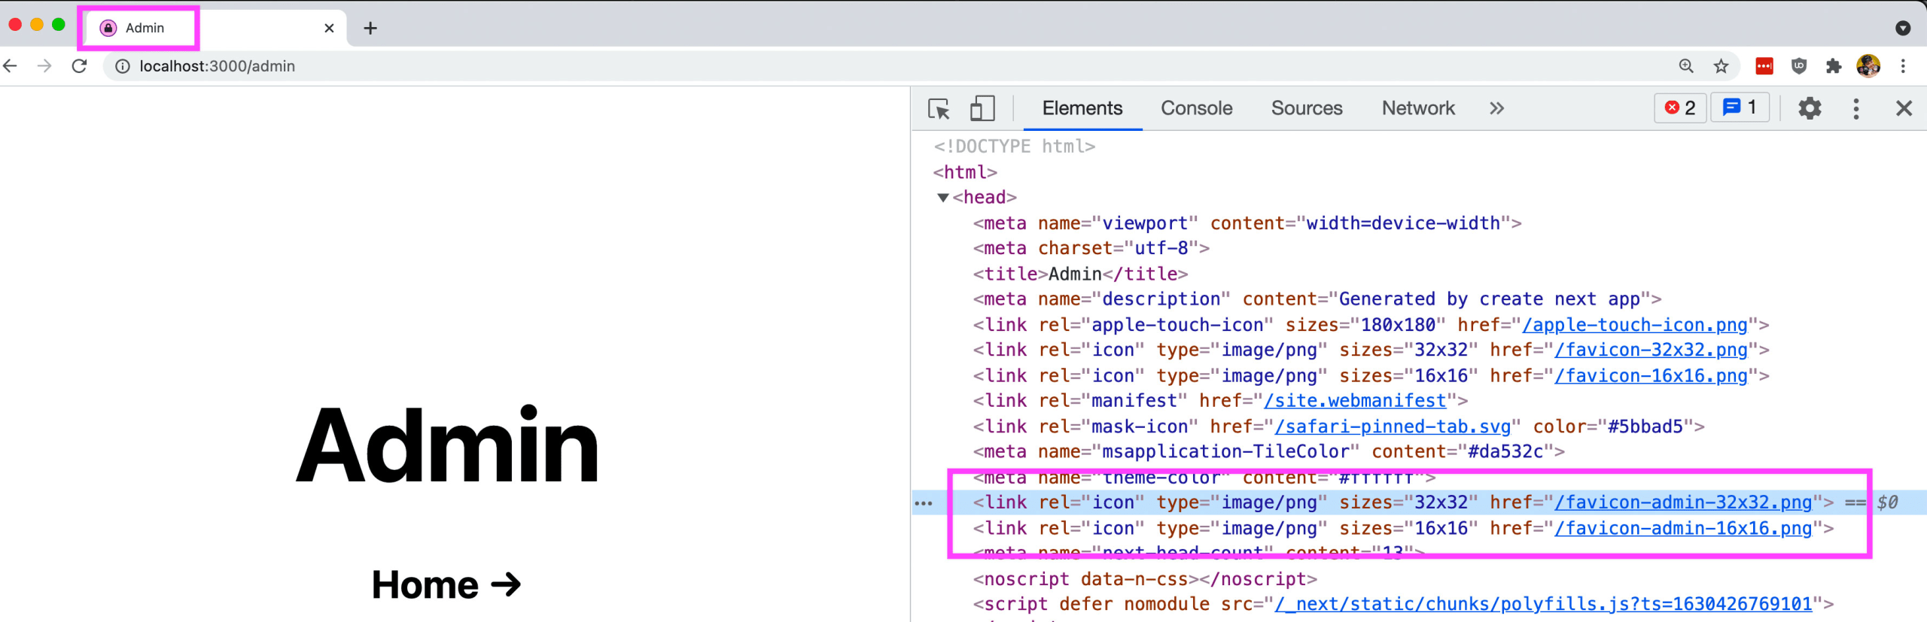Select the title Admin element

pos(1080,274)
